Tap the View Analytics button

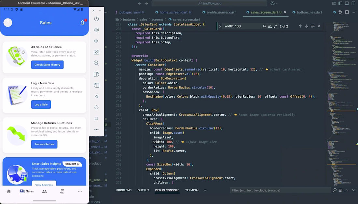44,184
